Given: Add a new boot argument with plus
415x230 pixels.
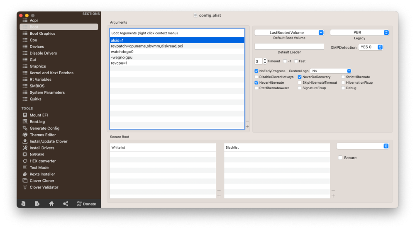Looking at the screenshot, I should coord(247,127).
